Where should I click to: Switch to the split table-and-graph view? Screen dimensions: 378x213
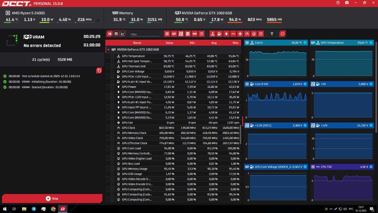(110, 34)
